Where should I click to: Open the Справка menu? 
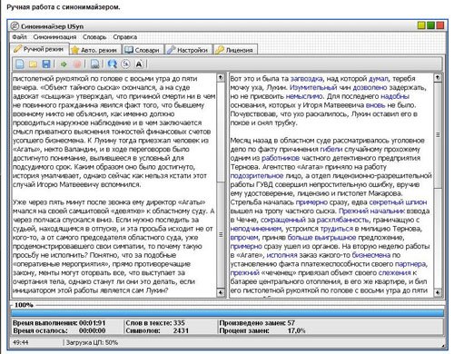pos(125,37)
